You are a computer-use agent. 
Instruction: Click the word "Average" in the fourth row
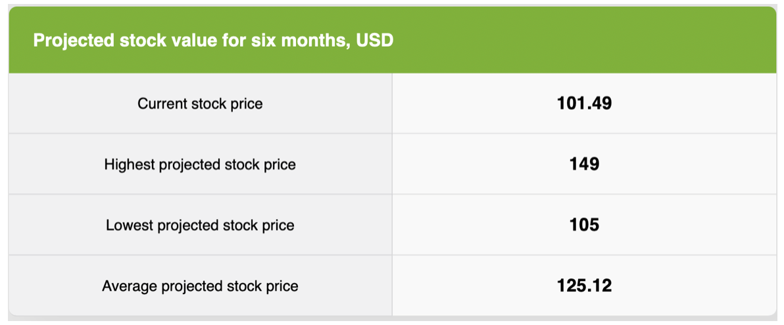[x=130, y=286]
